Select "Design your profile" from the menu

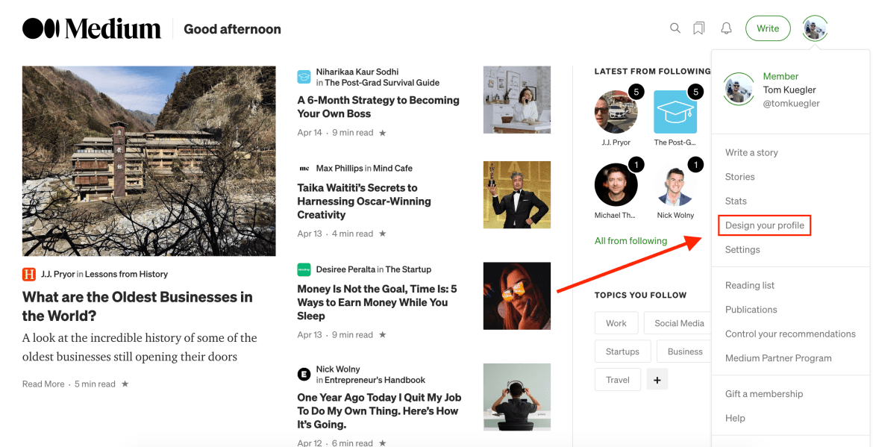pyautogui.click(x=764, y=225)
